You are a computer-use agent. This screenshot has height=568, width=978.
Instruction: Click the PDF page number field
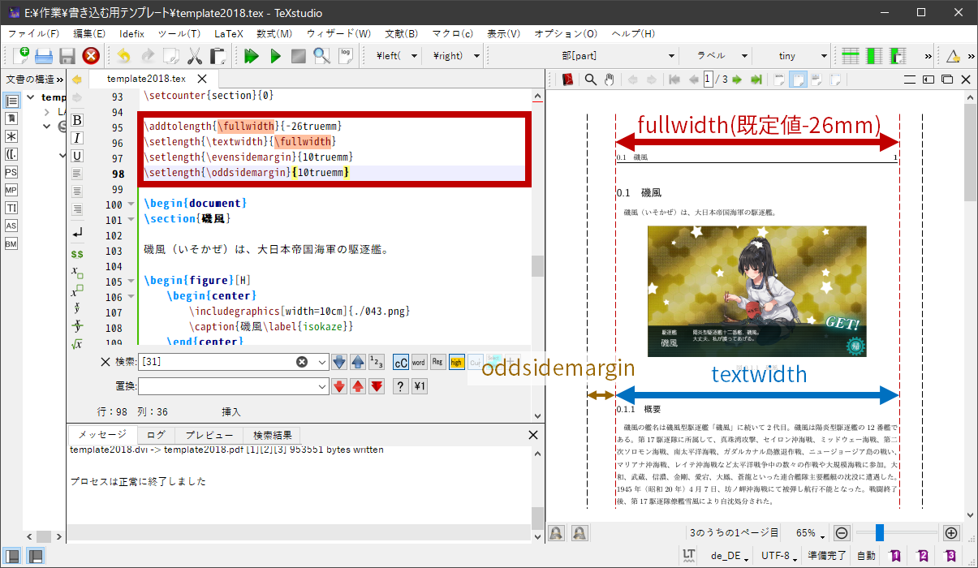click(x=709, y=80)
